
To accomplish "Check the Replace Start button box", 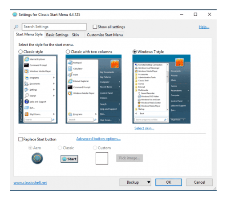I will click(20, 139).
